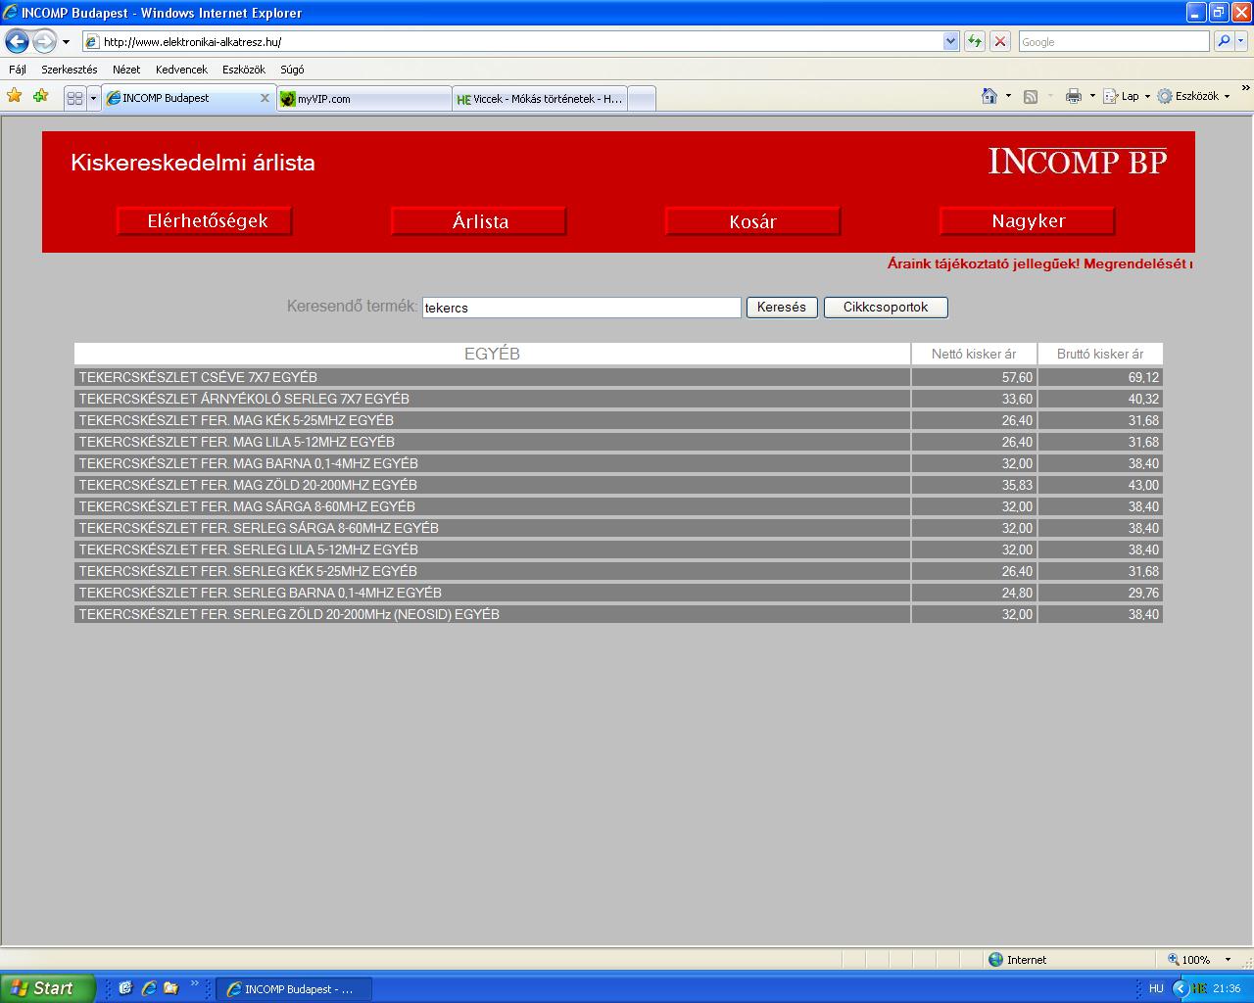Expand the Home button dropdown arrow

[x=1008, y=96]
